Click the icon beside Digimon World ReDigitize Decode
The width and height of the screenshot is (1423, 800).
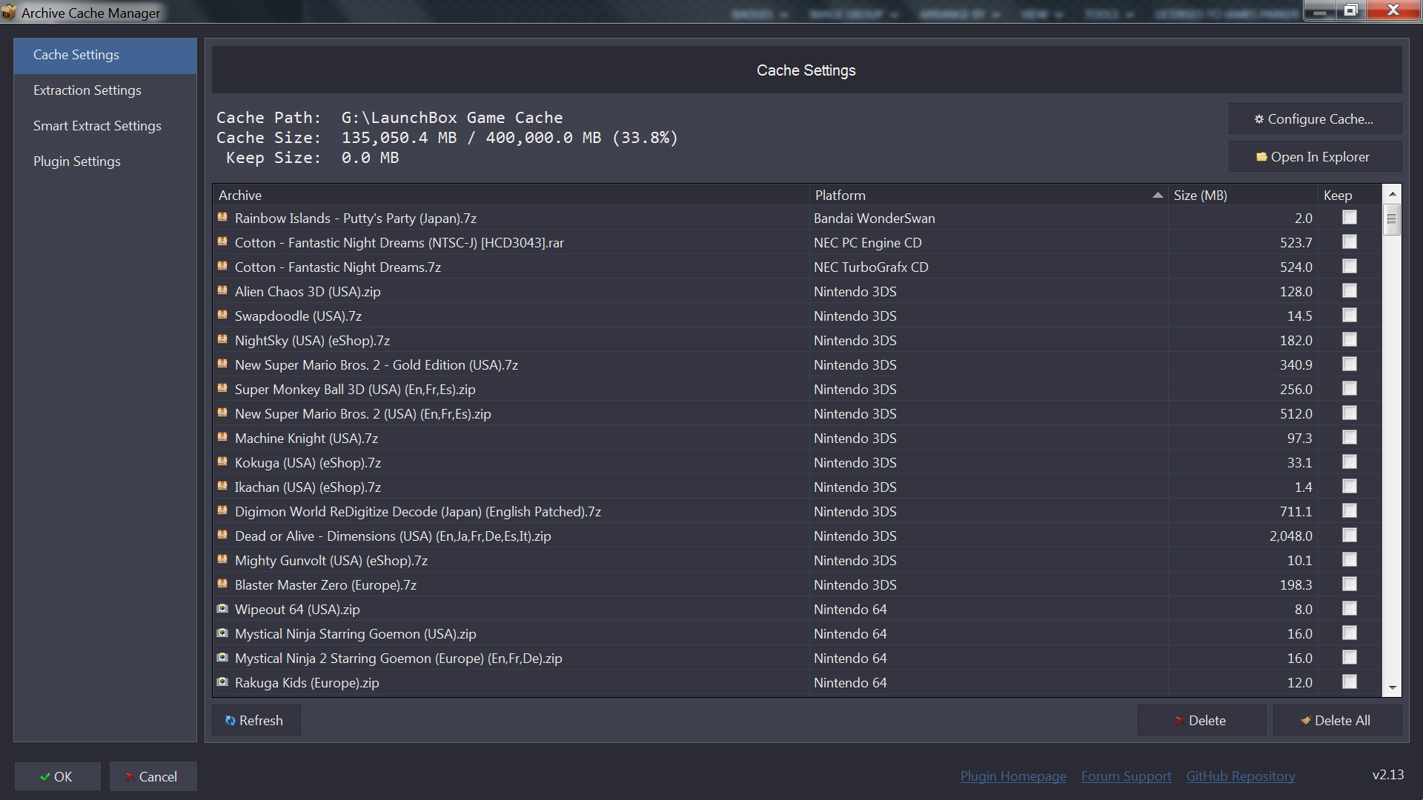[222, 510]
